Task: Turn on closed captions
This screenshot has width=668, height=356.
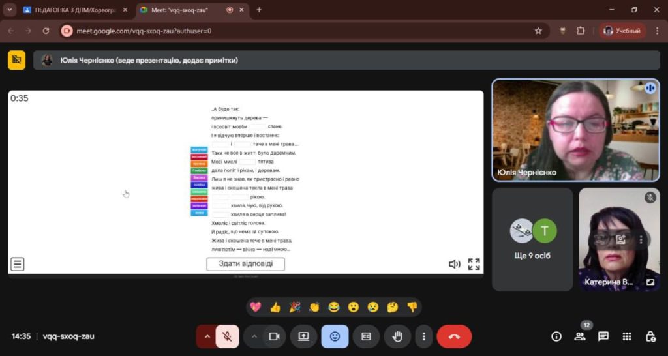Action: tap(366, 336)
